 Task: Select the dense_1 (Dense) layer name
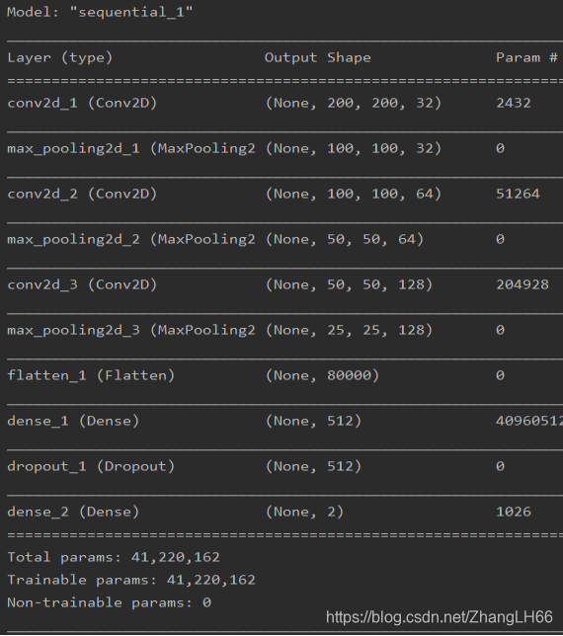click(x=73, y=421)
